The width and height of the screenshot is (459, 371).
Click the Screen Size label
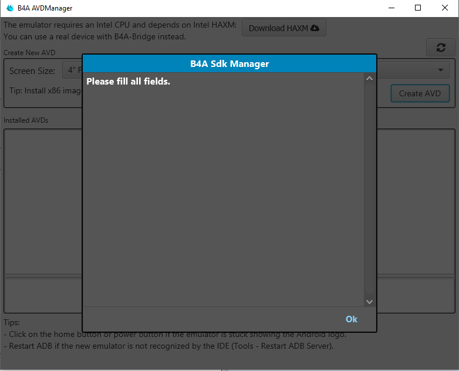32,71
